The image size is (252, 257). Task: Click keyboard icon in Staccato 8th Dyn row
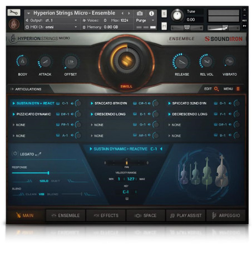(135, 103)
